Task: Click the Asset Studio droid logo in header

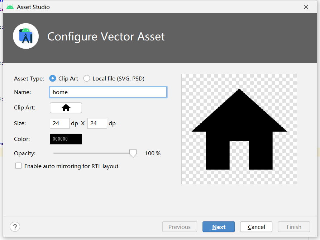Action: point(25,36)
